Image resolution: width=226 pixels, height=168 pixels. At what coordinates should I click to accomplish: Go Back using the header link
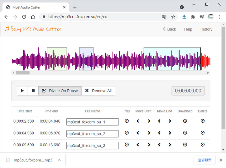pos(169,29)
